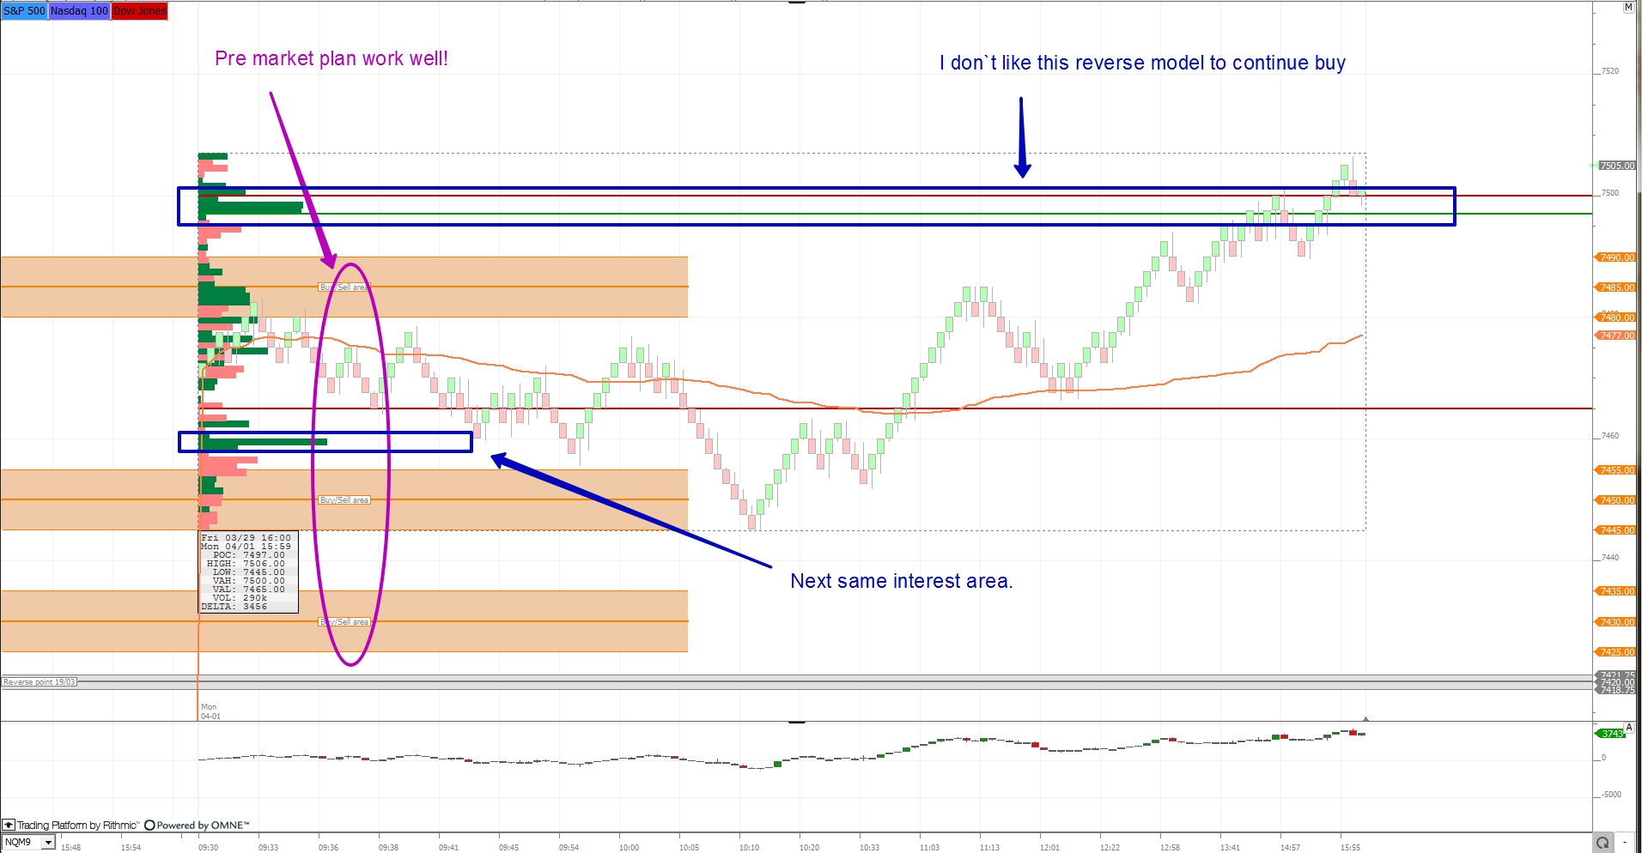
Task: Select the 7430.00 orange price label
Action: [1617, 622]
